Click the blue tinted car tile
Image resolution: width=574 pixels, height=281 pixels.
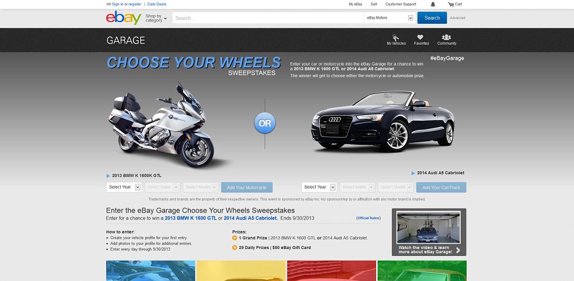tap(150, 271)
